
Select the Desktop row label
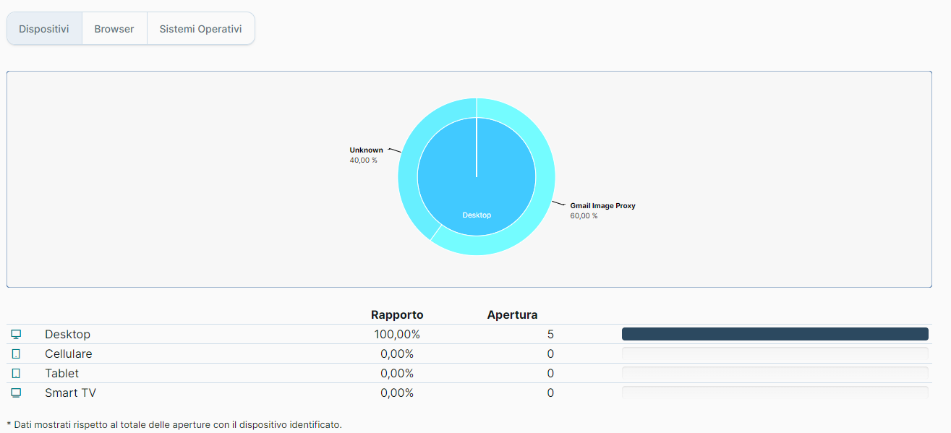pyautogui.click(x=67, y=335)
